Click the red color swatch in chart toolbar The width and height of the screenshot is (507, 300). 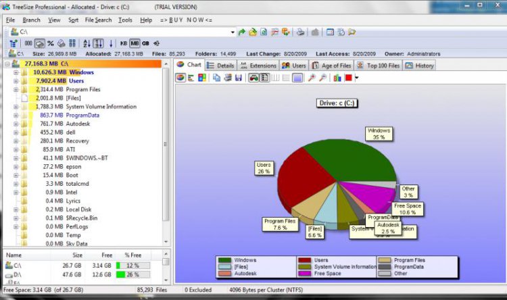(x=349, y=78)
